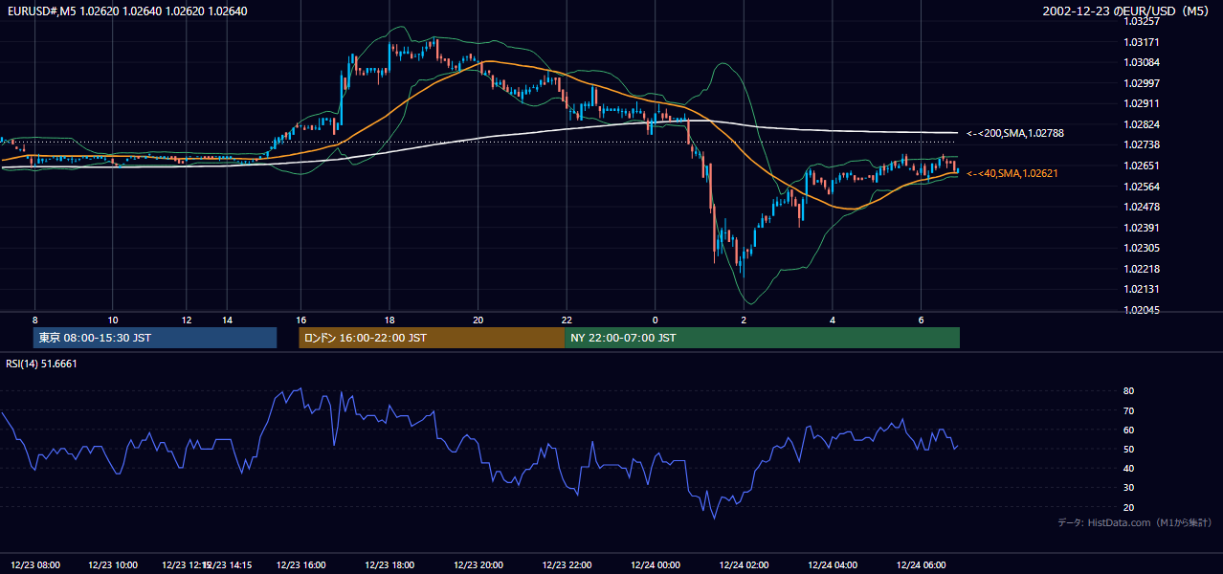Click the NY 22:00-07:00 JST session bar
This screenshot has height=574, width=1223.
pos(762,338)
